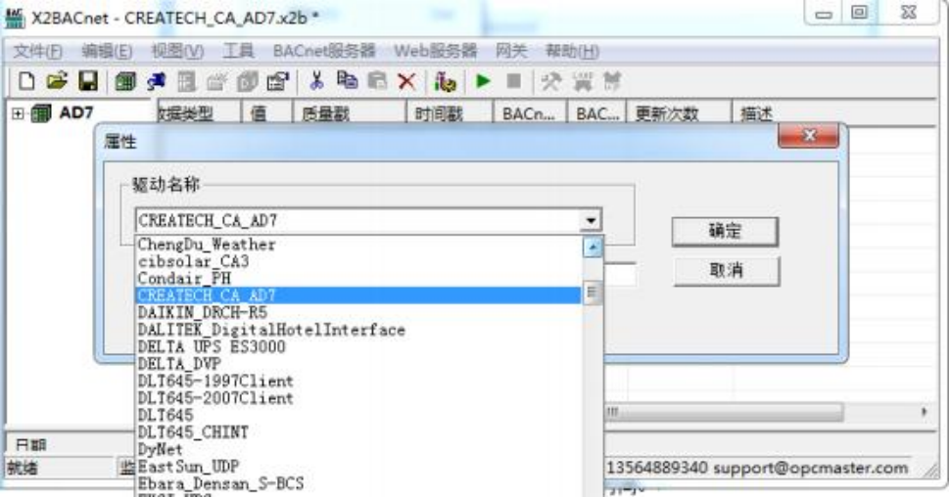The height and width of the screenshot is (498, 949).
Task: Click the green device chip toolbar icon
Action: (125, 81)
